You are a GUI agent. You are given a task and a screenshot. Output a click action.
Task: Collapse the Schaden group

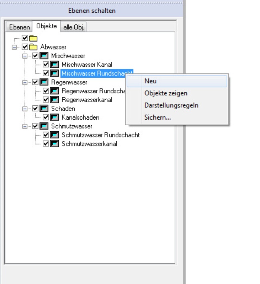click(25, 108)
